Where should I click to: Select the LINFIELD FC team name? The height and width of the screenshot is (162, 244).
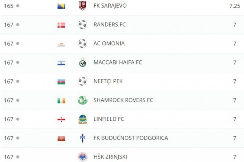tap(109, 119)
